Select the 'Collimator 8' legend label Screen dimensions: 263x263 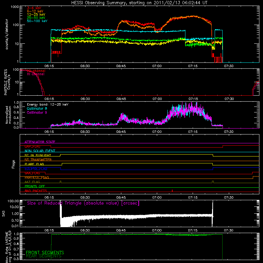pyautogui.click(x=37, y=108)
